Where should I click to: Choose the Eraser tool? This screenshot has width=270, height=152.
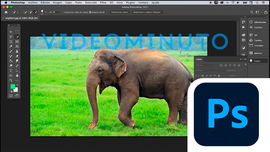coord(17,56)
